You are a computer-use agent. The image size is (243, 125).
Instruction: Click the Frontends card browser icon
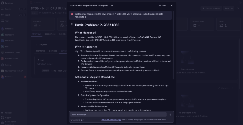[35, 26]
